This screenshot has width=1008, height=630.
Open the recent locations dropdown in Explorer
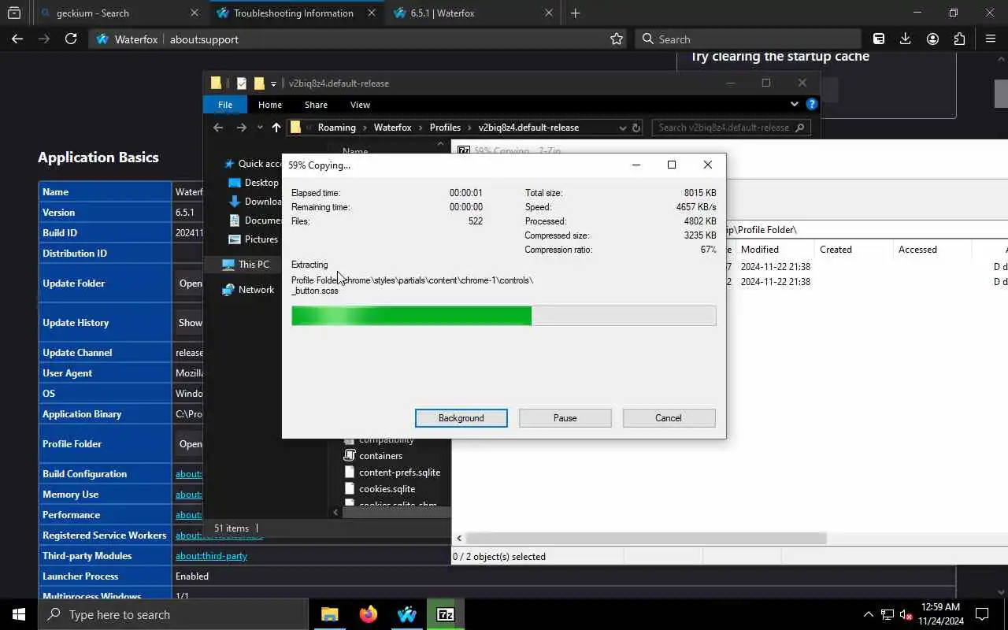coord(259,128)
